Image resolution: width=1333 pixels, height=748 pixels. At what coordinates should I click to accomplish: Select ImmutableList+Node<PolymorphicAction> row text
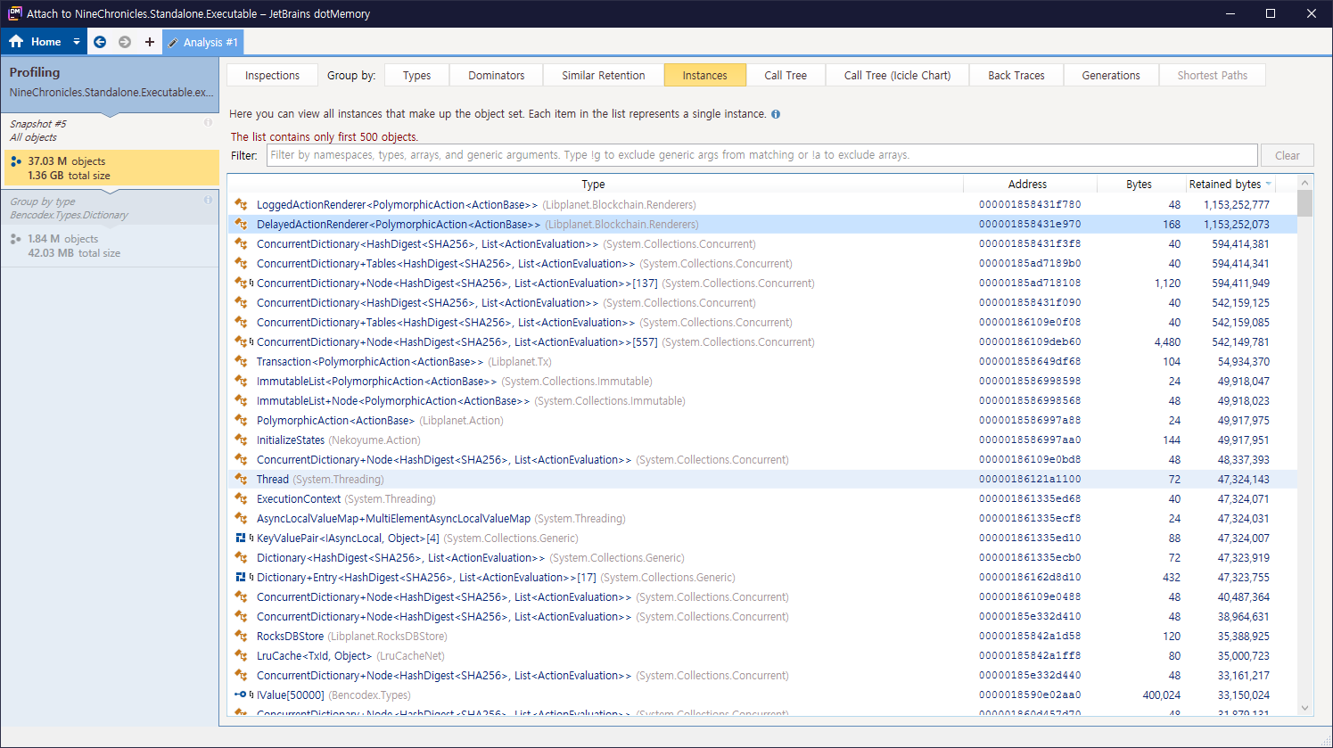coord(393,401)
